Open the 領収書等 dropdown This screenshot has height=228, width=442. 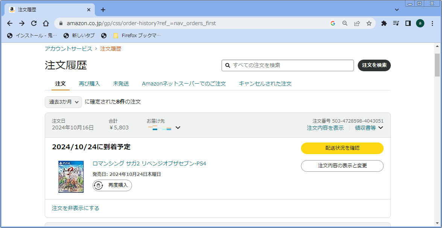point(369,128)
